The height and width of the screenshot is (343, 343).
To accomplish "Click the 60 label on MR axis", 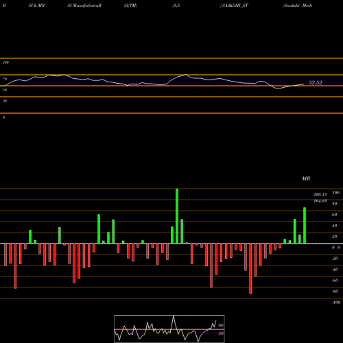I will pyautogui.click(x=335, y=215).
